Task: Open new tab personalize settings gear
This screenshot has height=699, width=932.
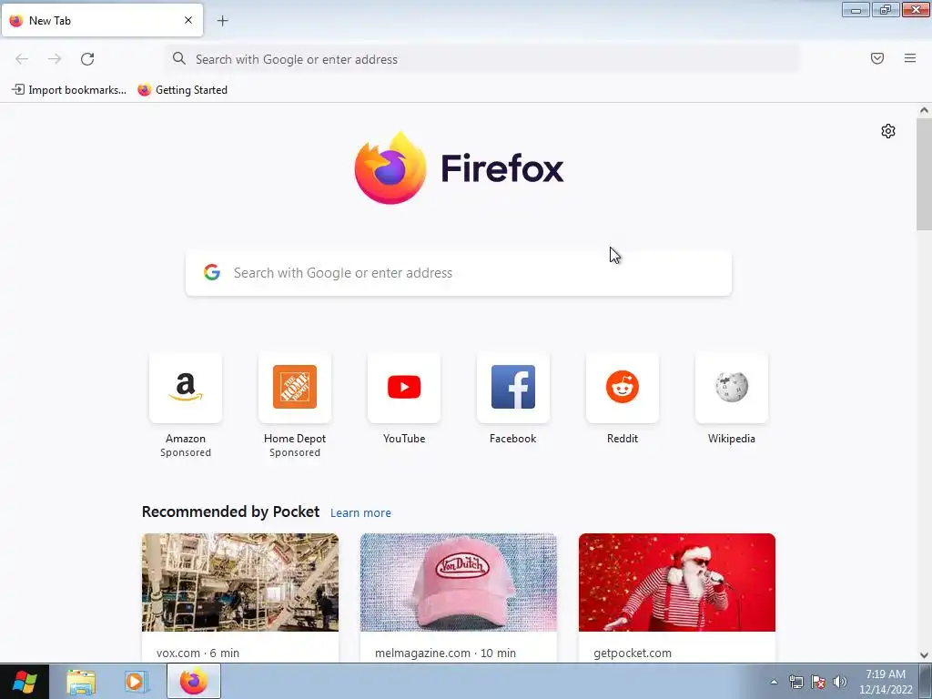Action: 888,131
